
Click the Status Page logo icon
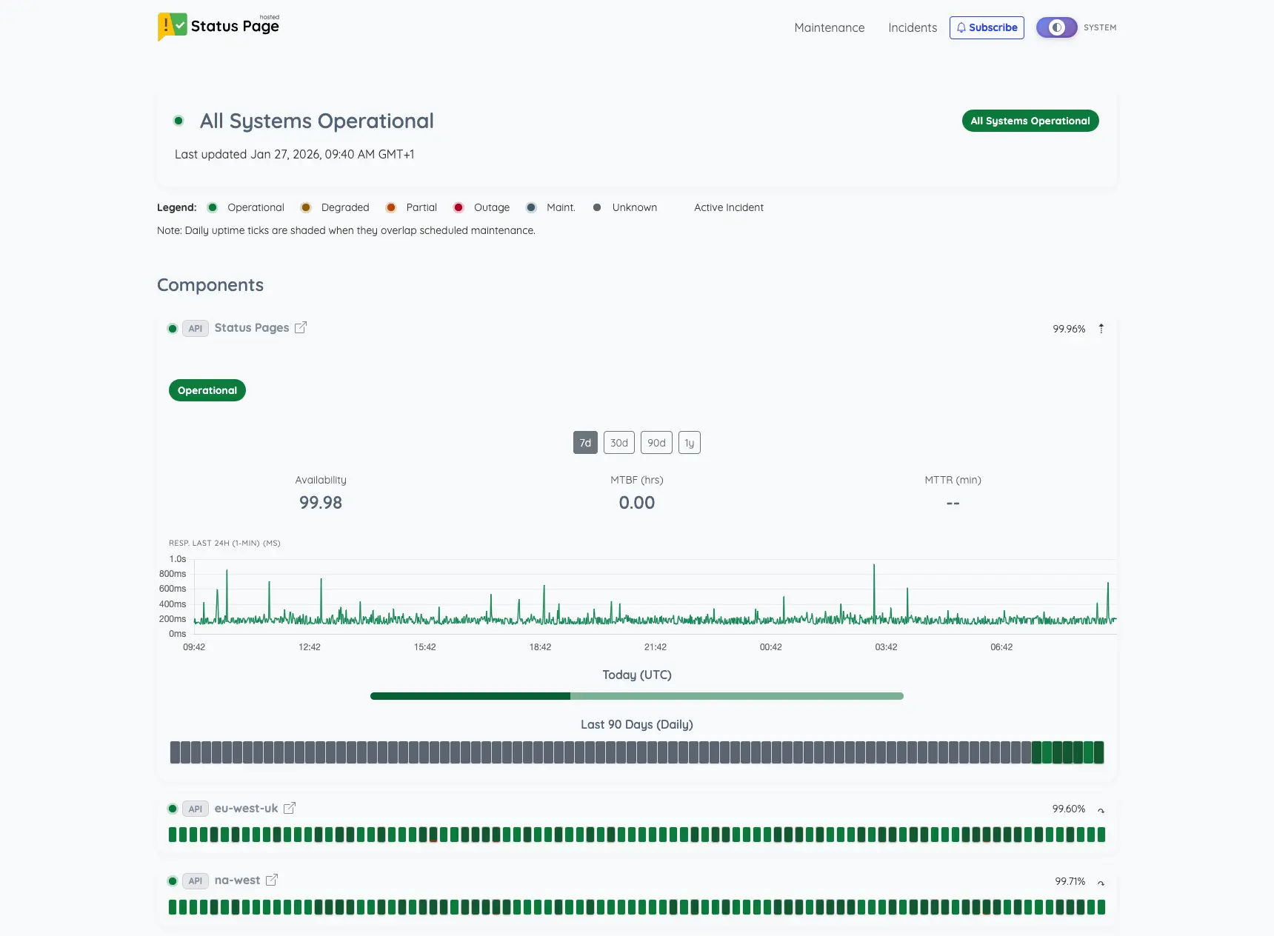(x=172, y=26)
